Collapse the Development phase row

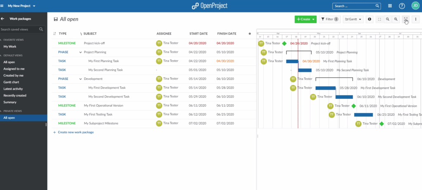pyautogui.click(x=80, y=79)
